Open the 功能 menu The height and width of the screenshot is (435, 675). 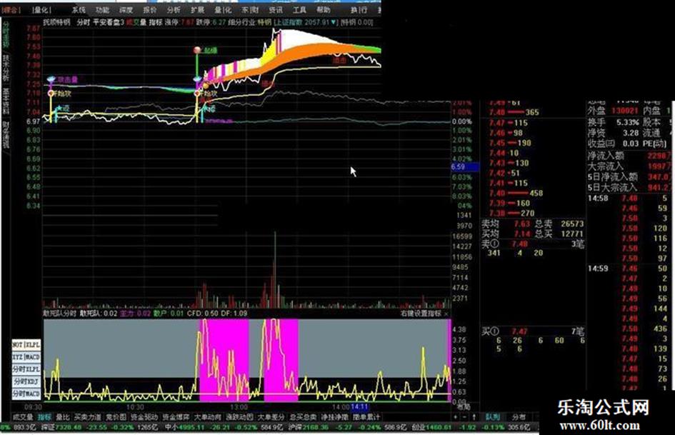[x=102, y=9]
